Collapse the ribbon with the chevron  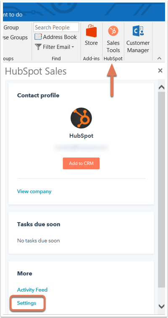click(160, 58)
